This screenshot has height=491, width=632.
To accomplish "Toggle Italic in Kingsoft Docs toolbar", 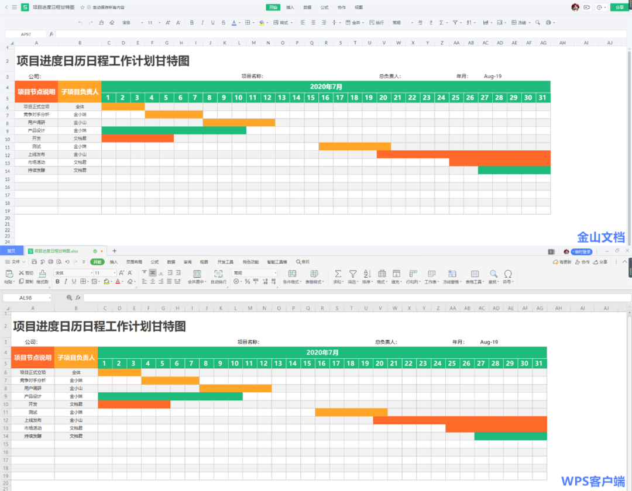I will click(202, 23).
